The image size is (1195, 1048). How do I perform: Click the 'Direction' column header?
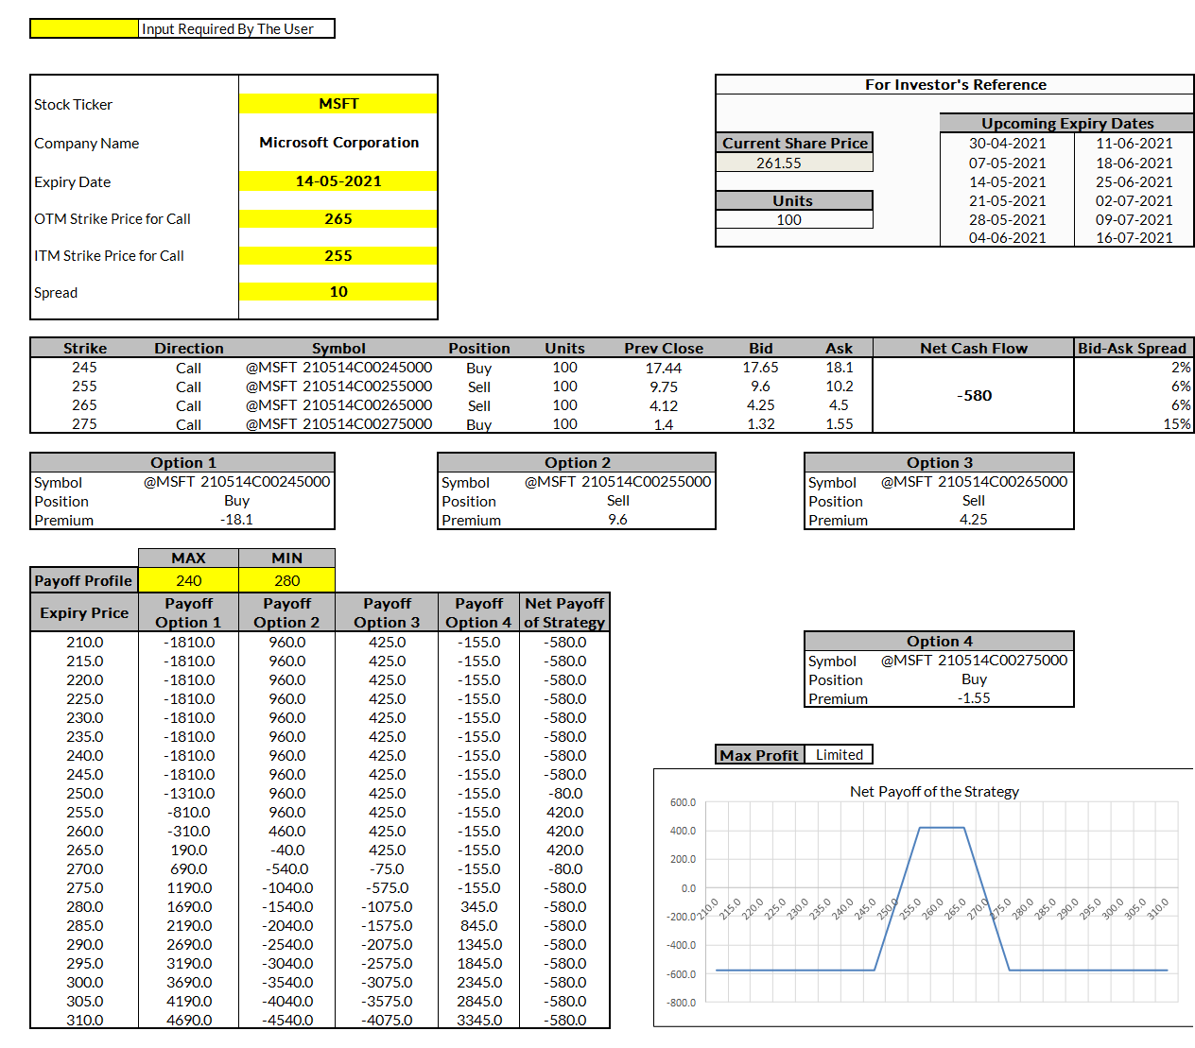click(x=189, y=349)
